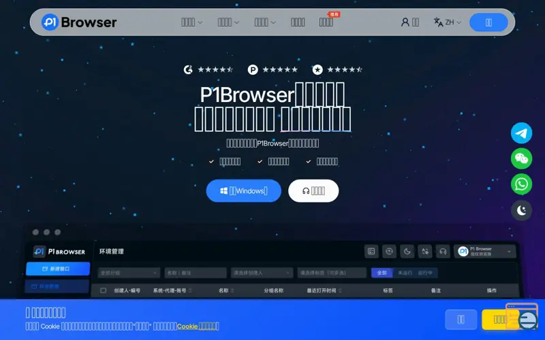Sort by the 最近打开时间 column header
The image size is (545, 340).
(324, 290)
